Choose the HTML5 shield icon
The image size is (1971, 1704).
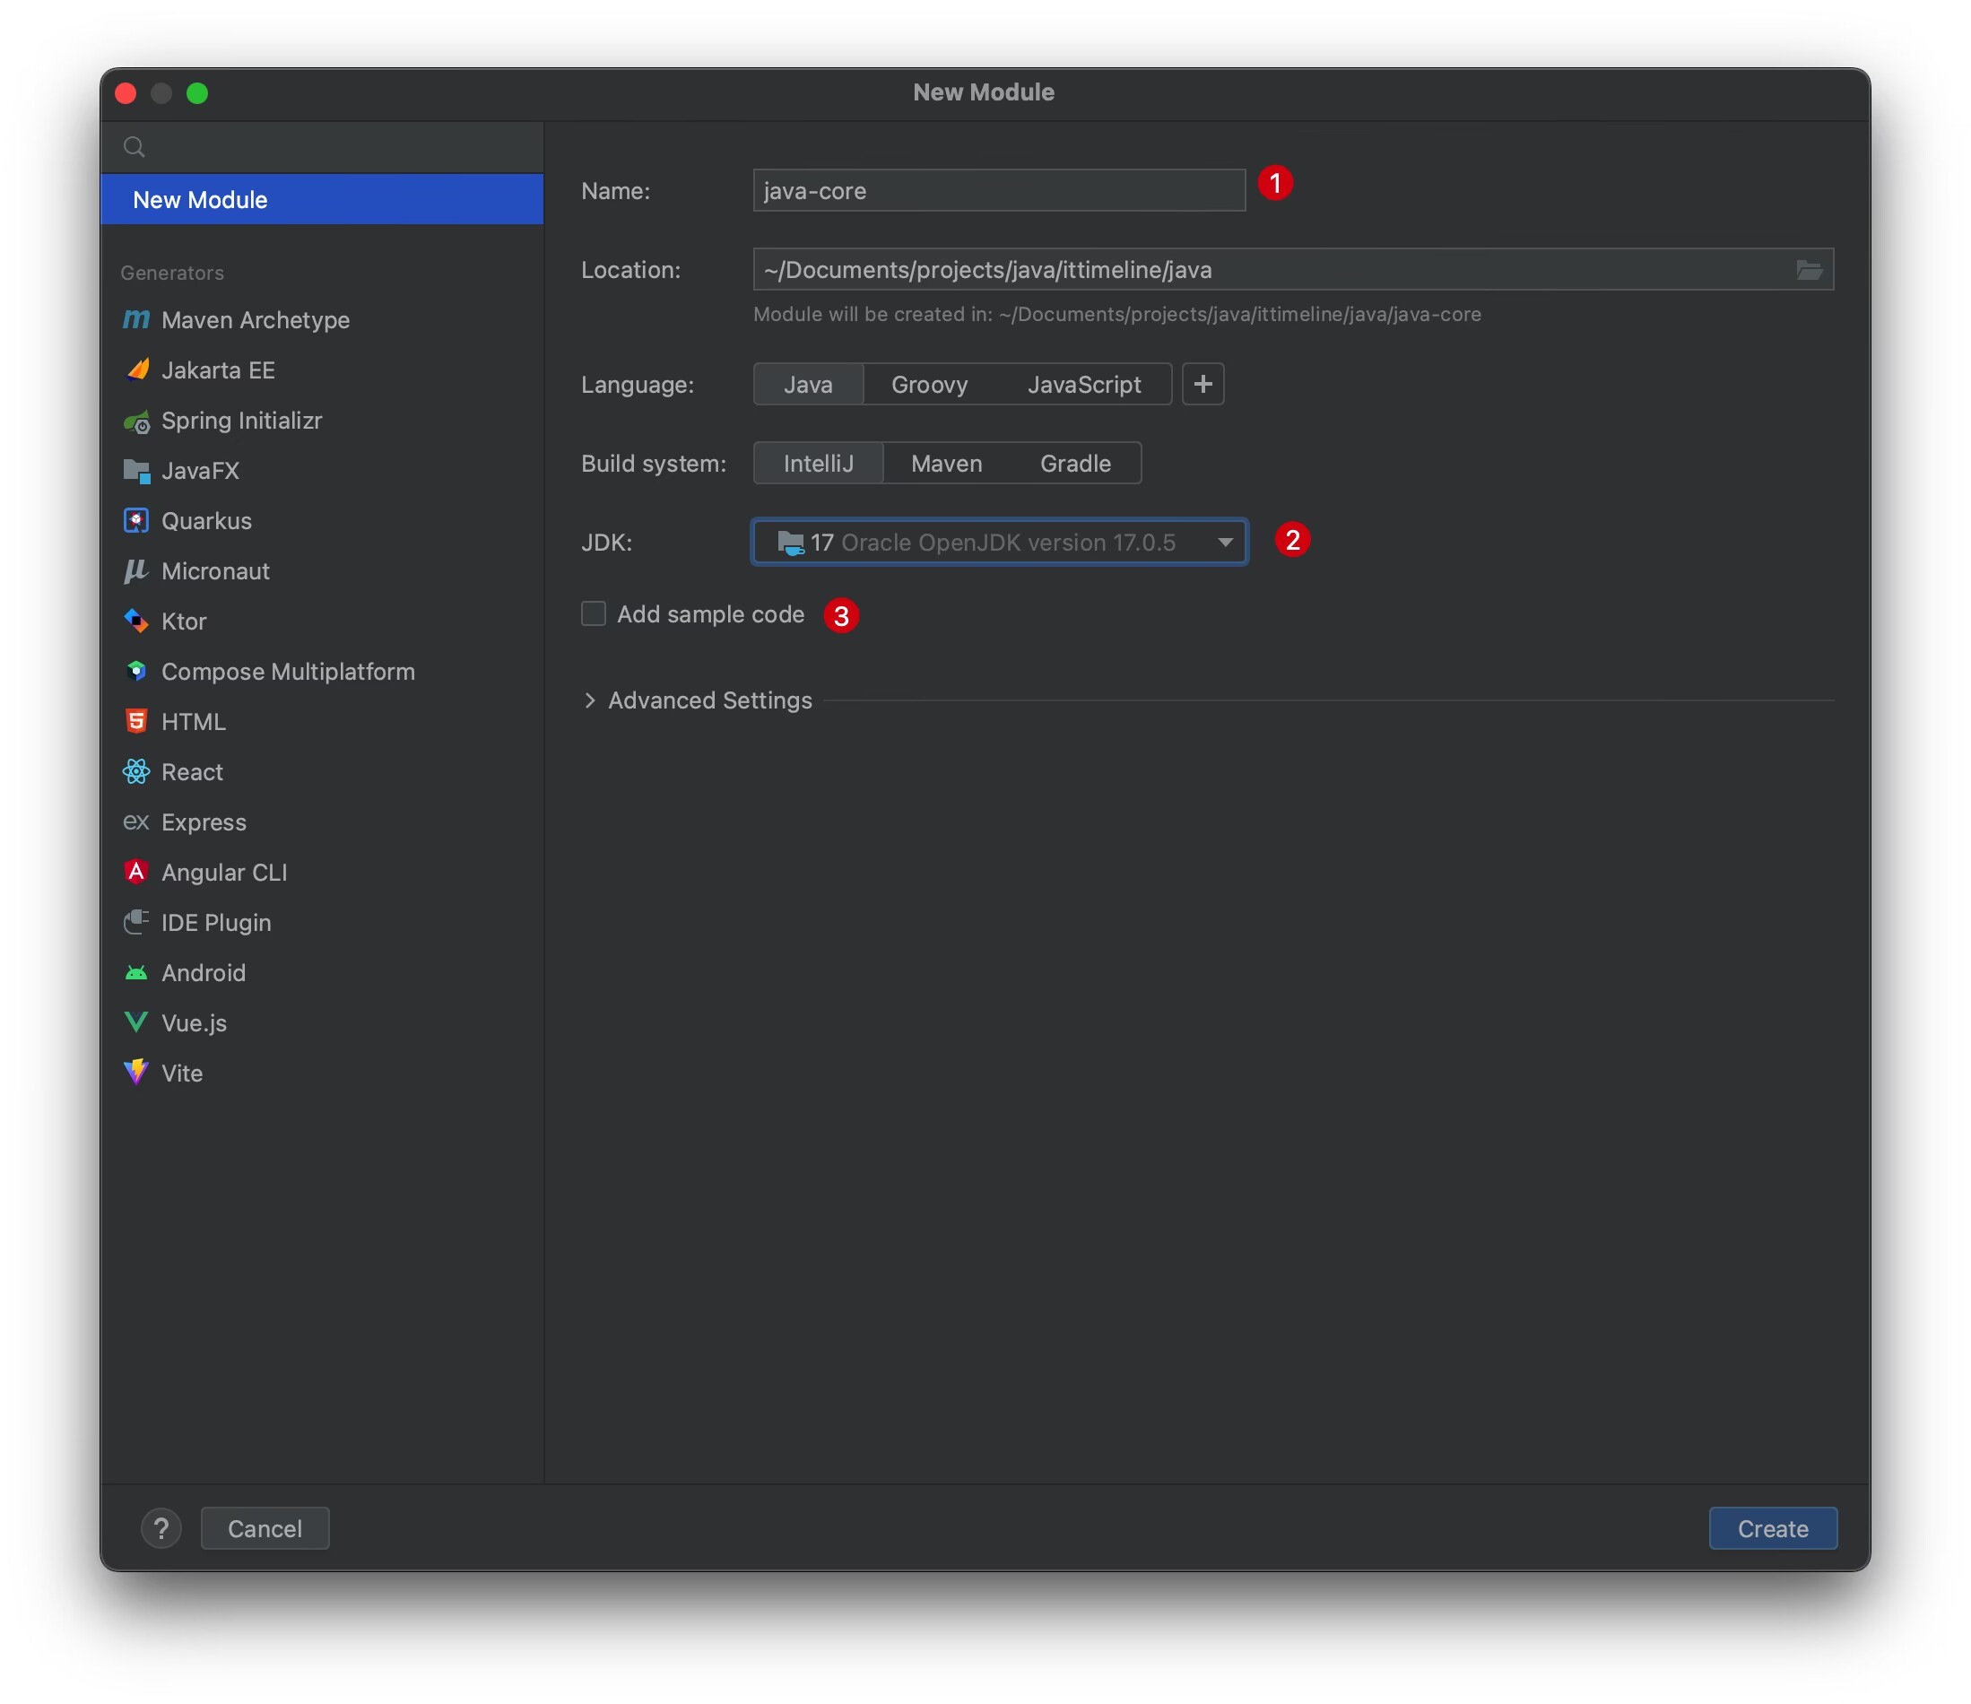click(137, 721)
